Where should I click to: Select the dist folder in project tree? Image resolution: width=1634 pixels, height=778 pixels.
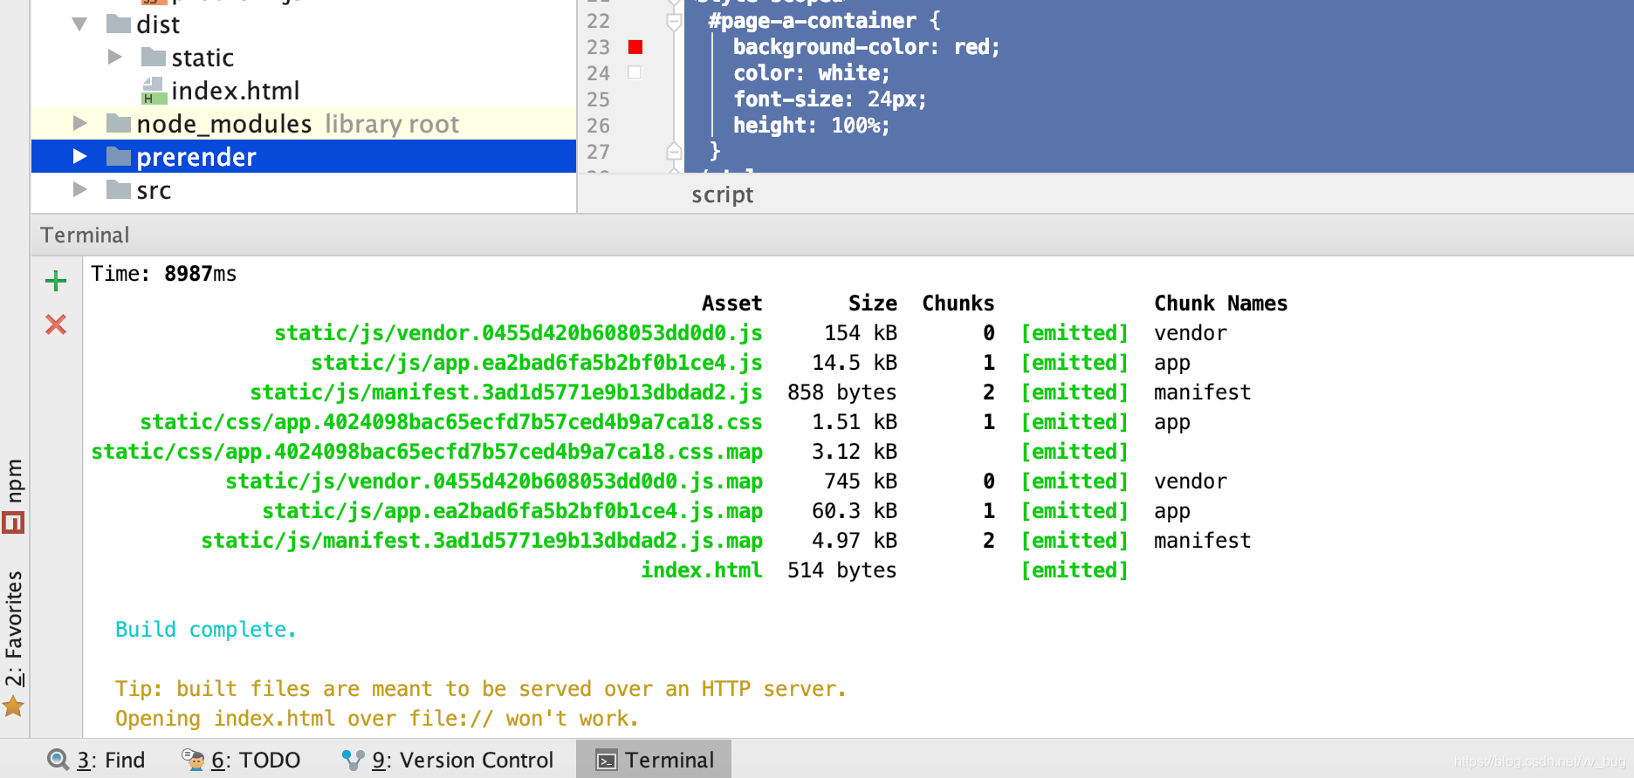(x=158, y=24)
